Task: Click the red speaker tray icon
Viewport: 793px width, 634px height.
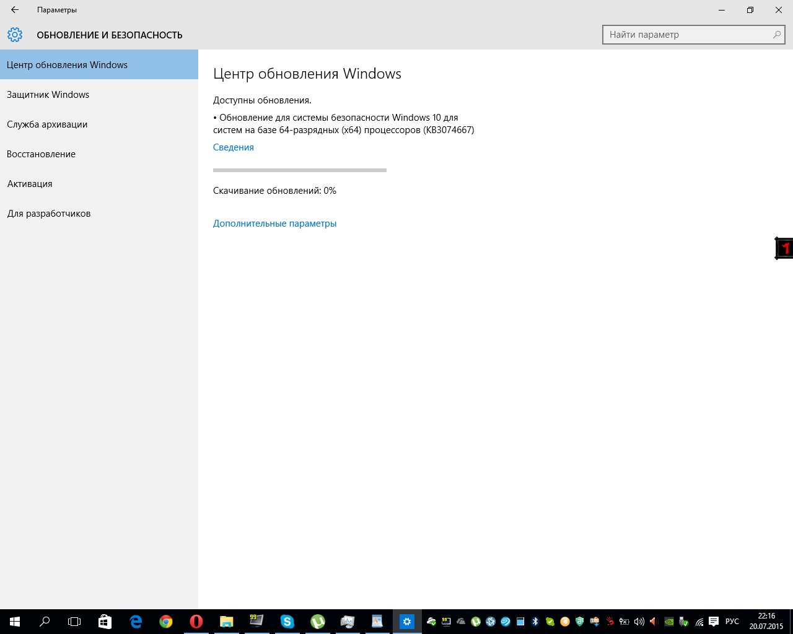Action: tap(654, 622)
